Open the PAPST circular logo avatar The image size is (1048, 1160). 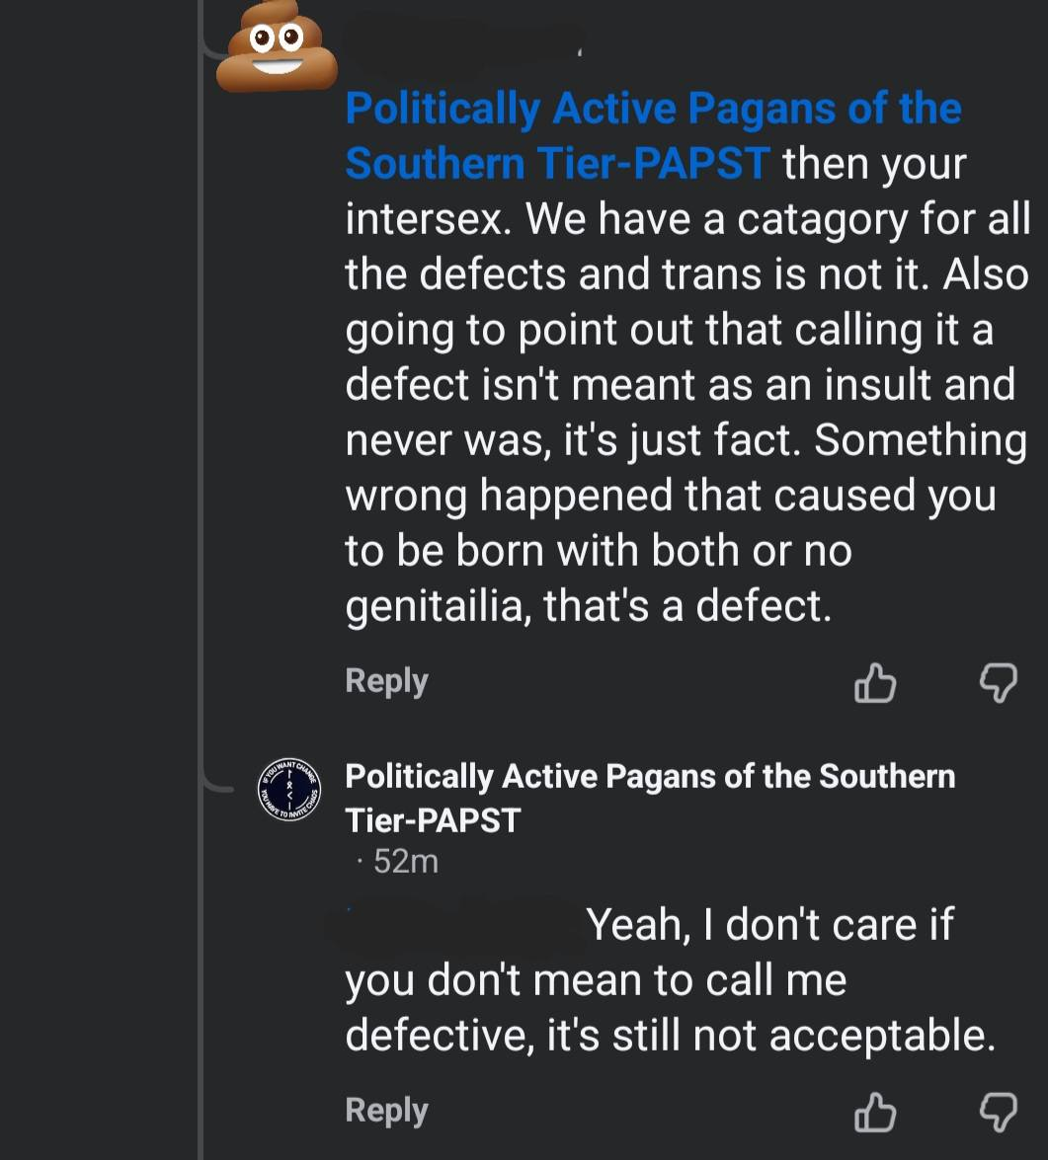click(x=289, y=790)
